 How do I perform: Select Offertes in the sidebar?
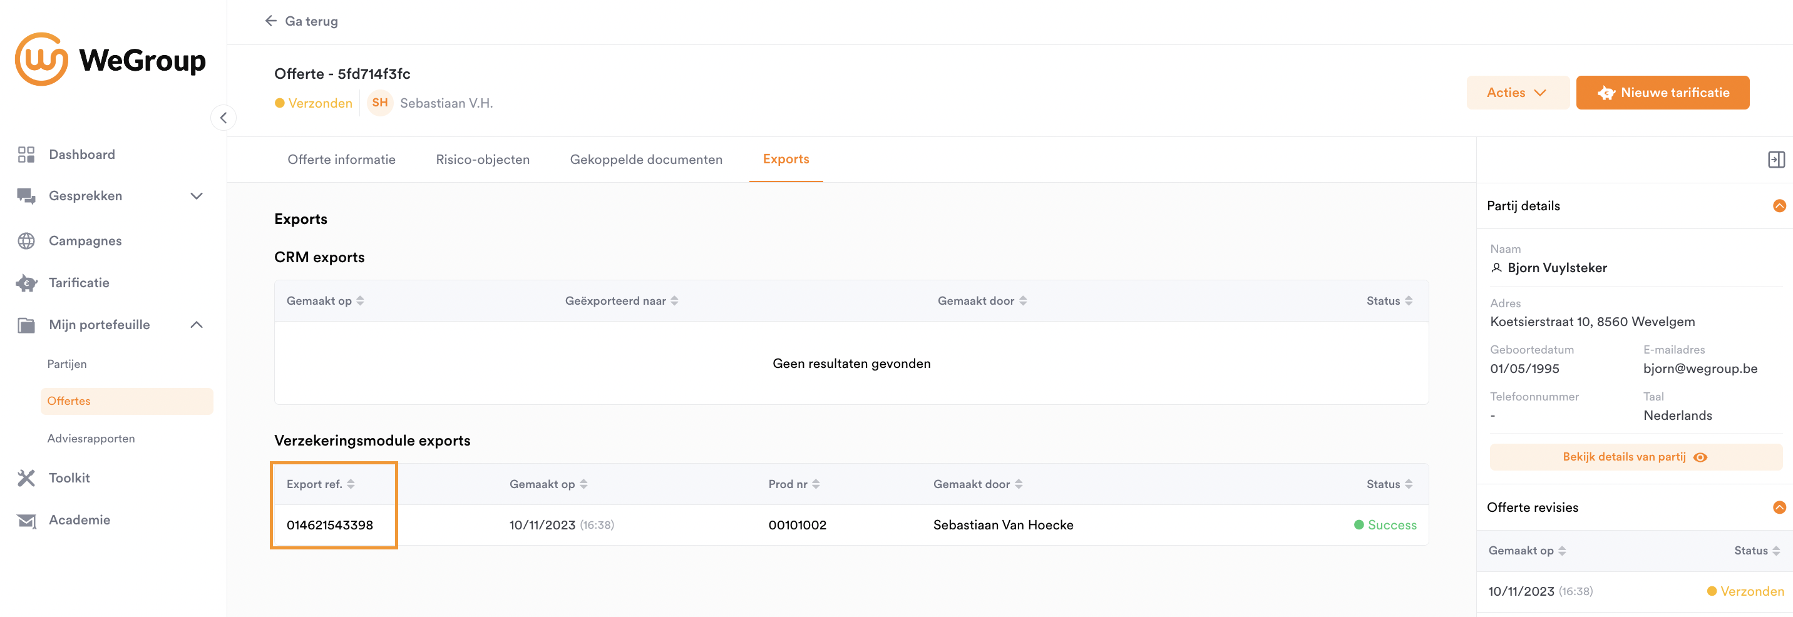(x=126, y=401)
